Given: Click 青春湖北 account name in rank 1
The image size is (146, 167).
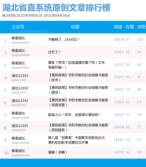Looking at the screenshot, I should pyautogui.click(x=18, y=38).
